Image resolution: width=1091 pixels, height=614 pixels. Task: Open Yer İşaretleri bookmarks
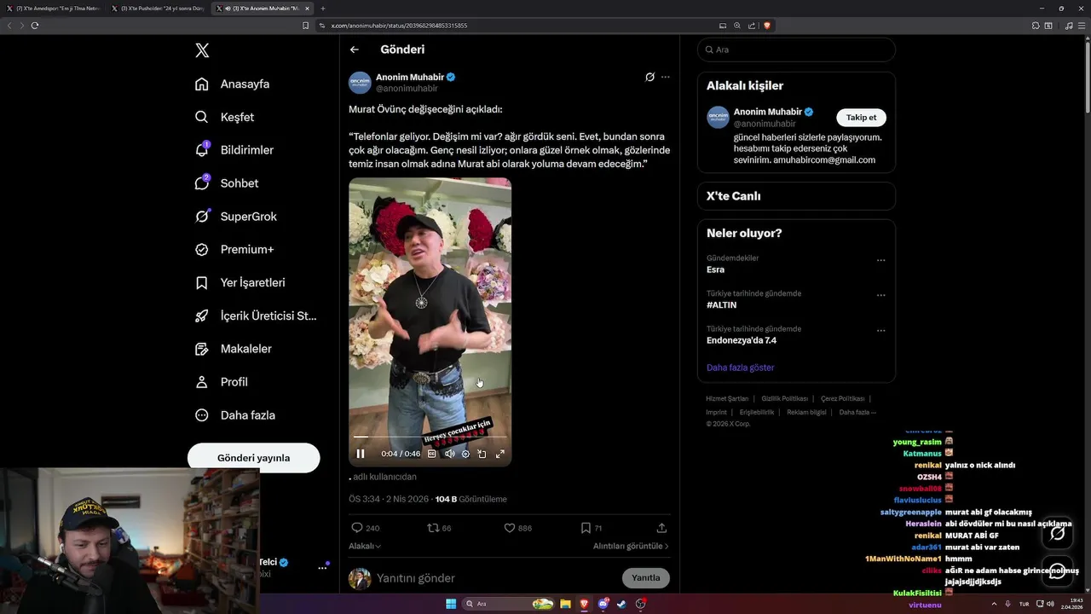(x=240, y=282)
